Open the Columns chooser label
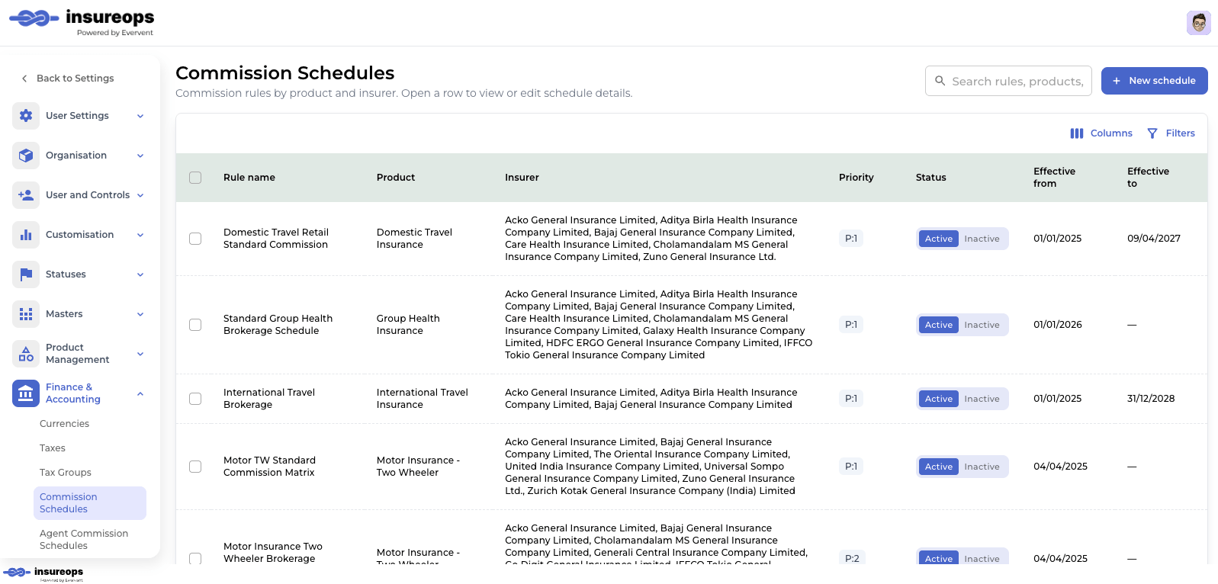The width and height of the screenshot is (1218, 584). (x=1111, y=133)
